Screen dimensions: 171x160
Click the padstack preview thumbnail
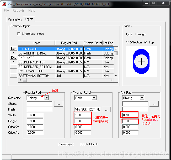[x=141, y=62]
